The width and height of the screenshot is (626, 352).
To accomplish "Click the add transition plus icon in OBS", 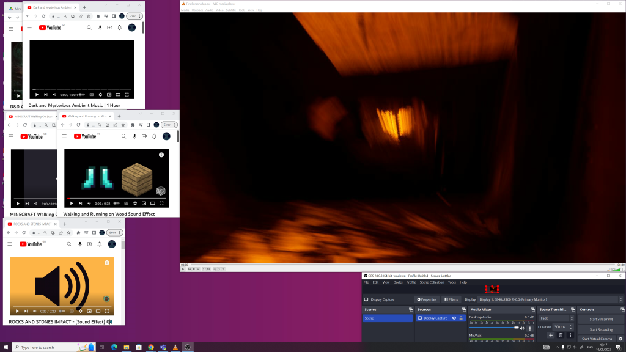I will (551, 335).
